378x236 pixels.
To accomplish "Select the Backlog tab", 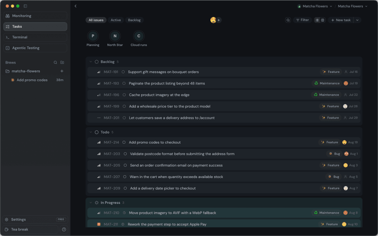I will pyautogui.click(x=134, y=20).
